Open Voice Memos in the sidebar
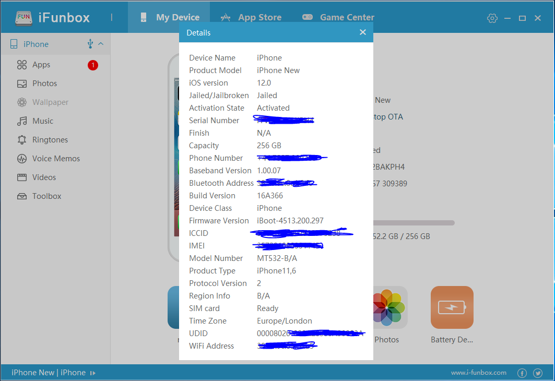The image size is (555, 381). (x=55, y=159)
